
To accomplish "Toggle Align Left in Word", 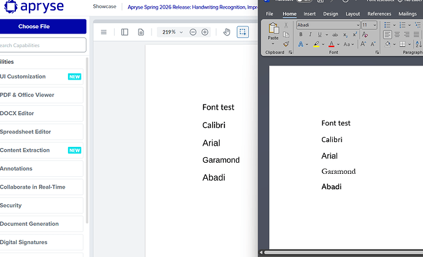I will [387, 34].
